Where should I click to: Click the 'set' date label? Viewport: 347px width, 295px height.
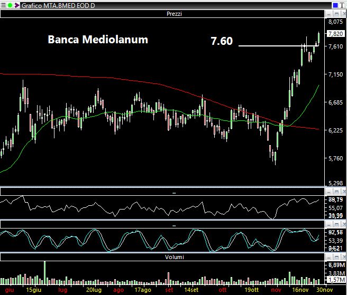(169, 290)
